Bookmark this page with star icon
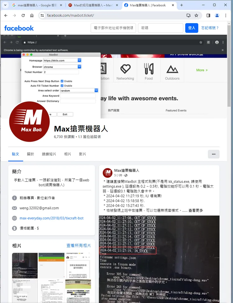The width and height of the screenshot is (233, 303). (x=196, y=16)
